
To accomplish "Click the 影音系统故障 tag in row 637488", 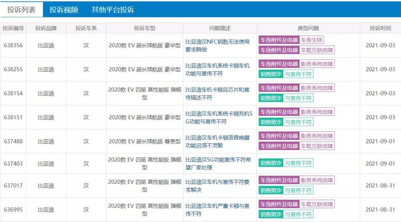I will point(317,136).
